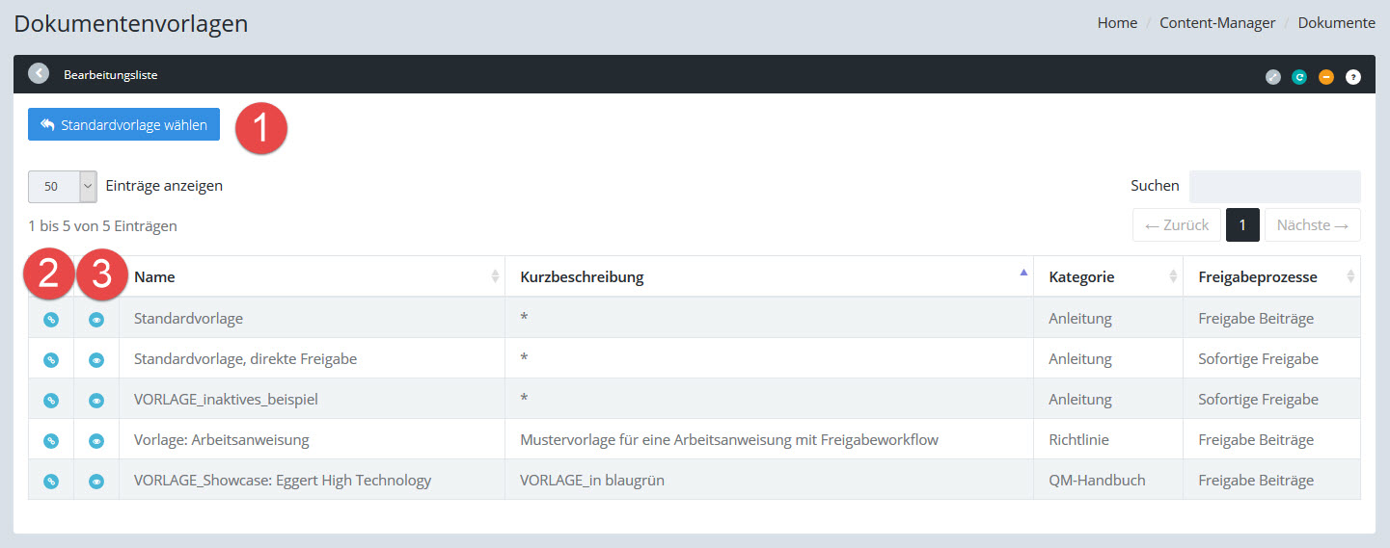1390x548 pixels.
Task: Click link icon for VORLAGE_inaktives_beispiel row
Action: click(x=51, y=401)
